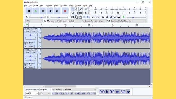Click the horizontal scrollbar thumb
Screen dimensions: 176x99
[x=60, y=86]
